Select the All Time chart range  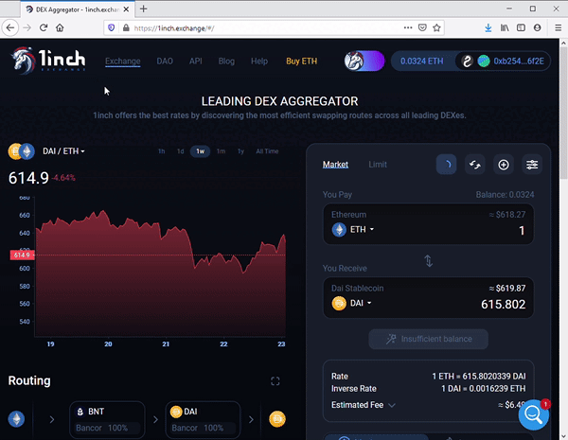click(x=267, y=151)
